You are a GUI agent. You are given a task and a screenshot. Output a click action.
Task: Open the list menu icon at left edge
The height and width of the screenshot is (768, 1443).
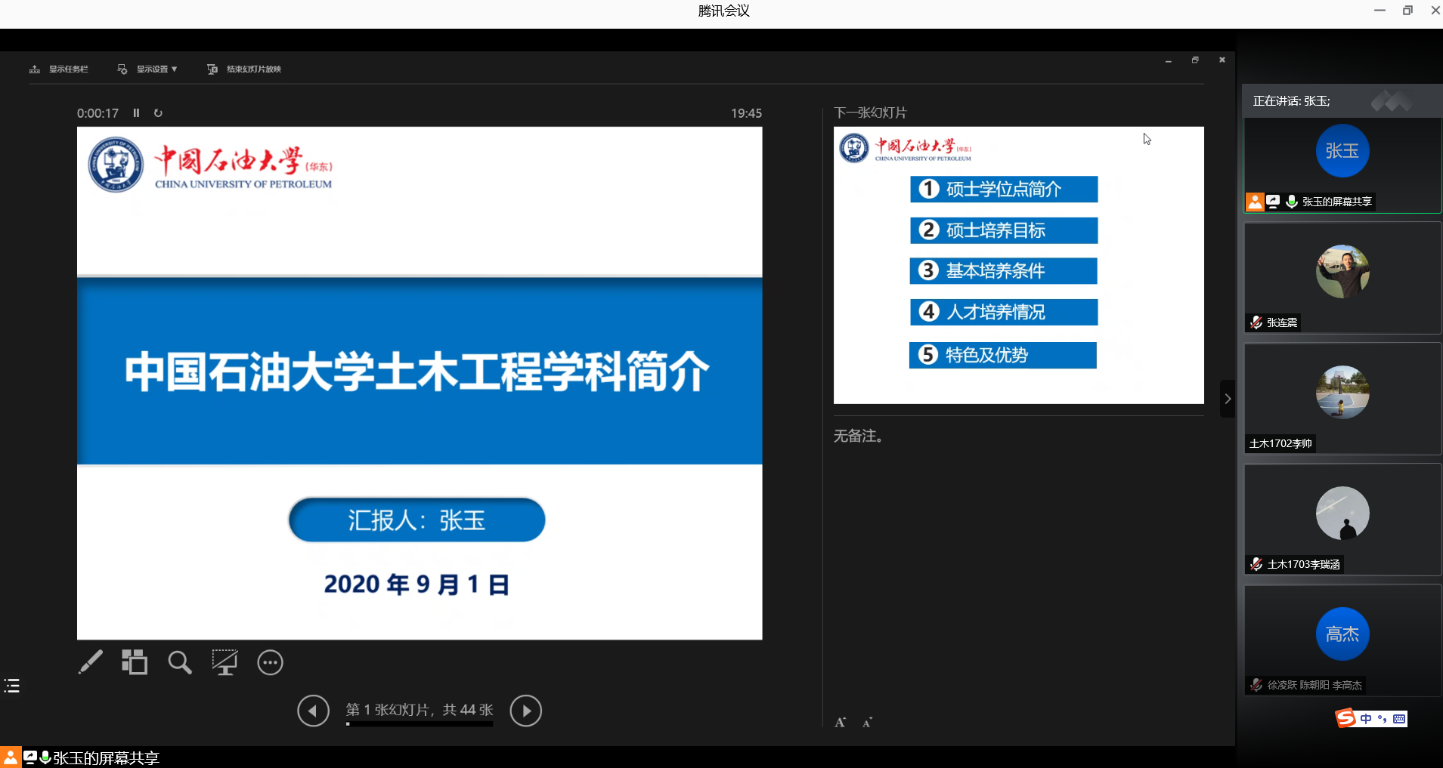(12, 686)
